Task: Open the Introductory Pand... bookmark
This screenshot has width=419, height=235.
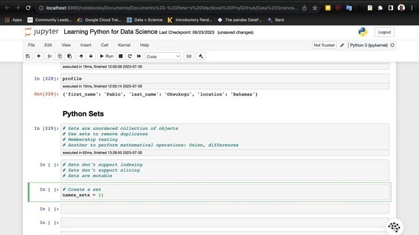Action: point(190,20)
